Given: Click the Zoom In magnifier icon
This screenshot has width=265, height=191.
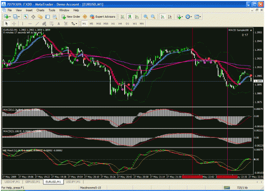Looking at the screenshot, I should pos(145,16).
